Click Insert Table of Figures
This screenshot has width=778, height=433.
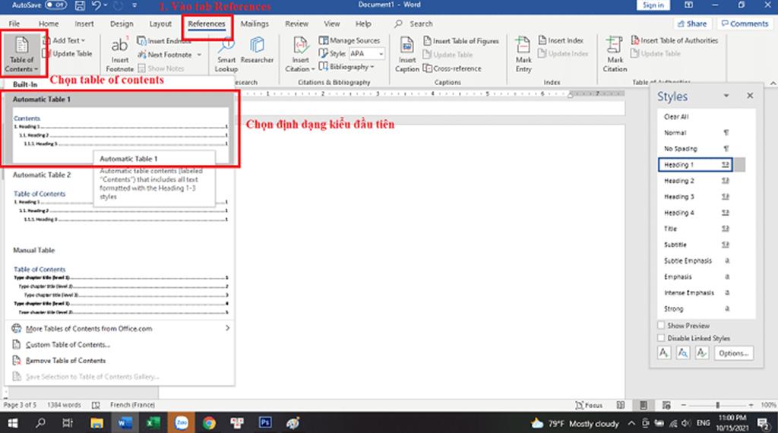click(x=461, y=41)
